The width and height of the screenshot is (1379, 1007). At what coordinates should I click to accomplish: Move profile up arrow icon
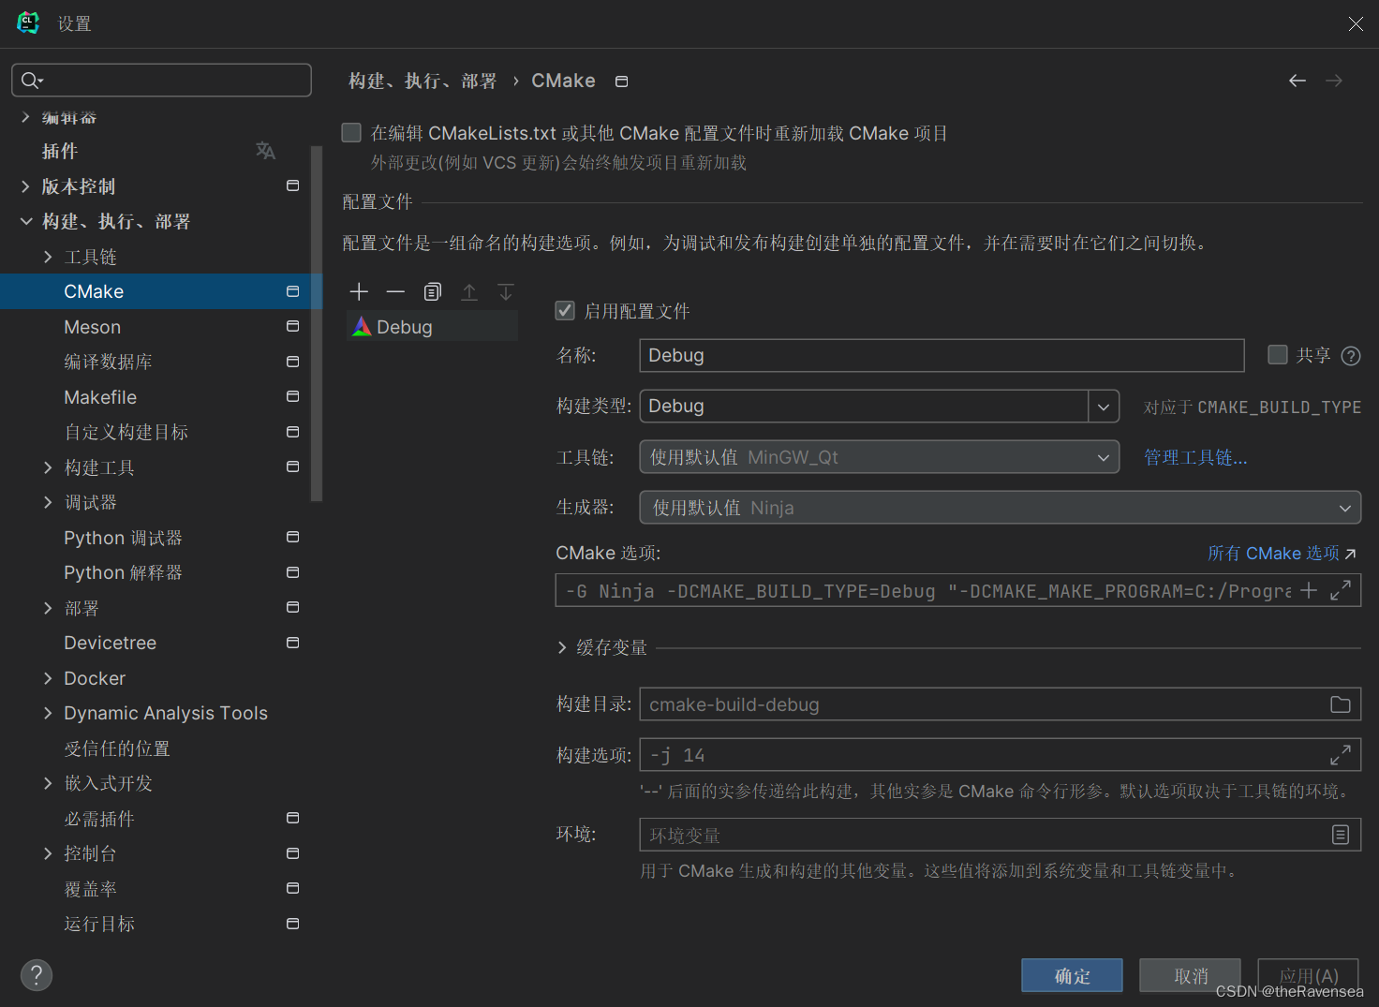pyautogui.click(x=469, y=292)
